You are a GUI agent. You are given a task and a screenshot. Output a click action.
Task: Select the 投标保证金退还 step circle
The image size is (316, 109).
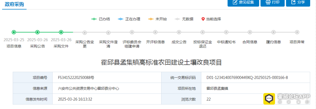click(x=202, y=32)
